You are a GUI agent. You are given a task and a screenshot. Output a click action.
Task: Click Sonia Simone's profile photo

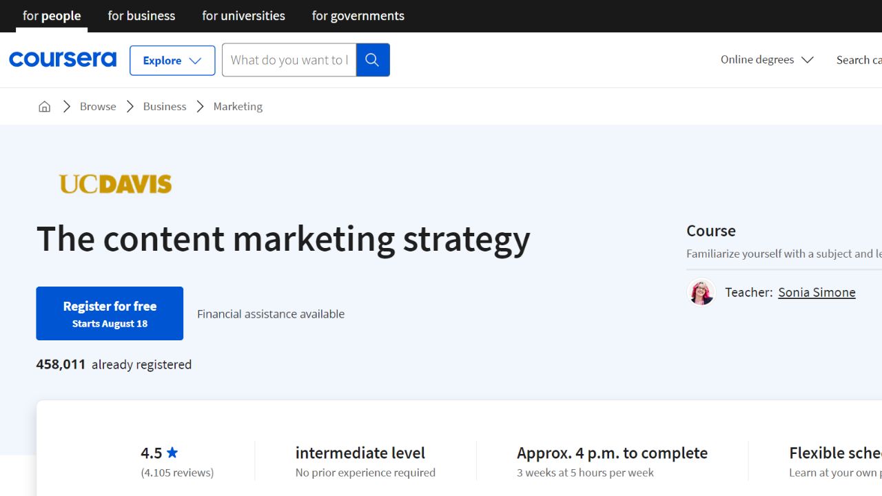pyautogui.click(x=701, y=292)
